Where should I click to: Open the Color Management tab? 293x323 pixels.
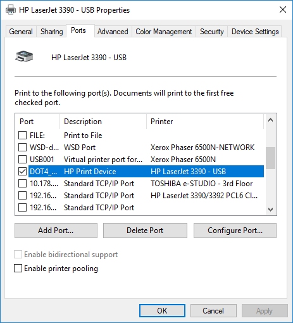point(164,32)
